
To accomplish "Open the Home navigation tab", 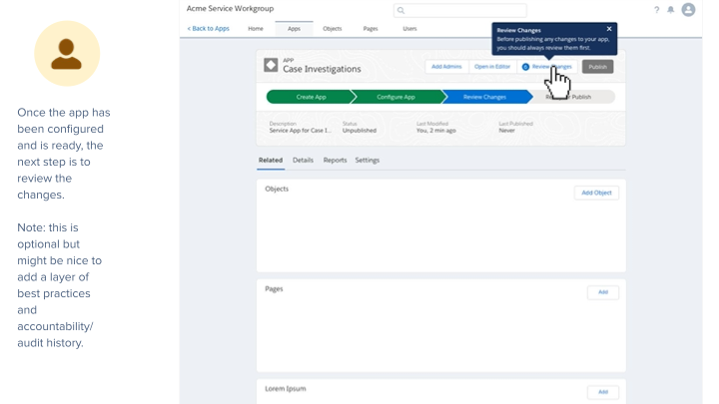I will pos(256,29).
